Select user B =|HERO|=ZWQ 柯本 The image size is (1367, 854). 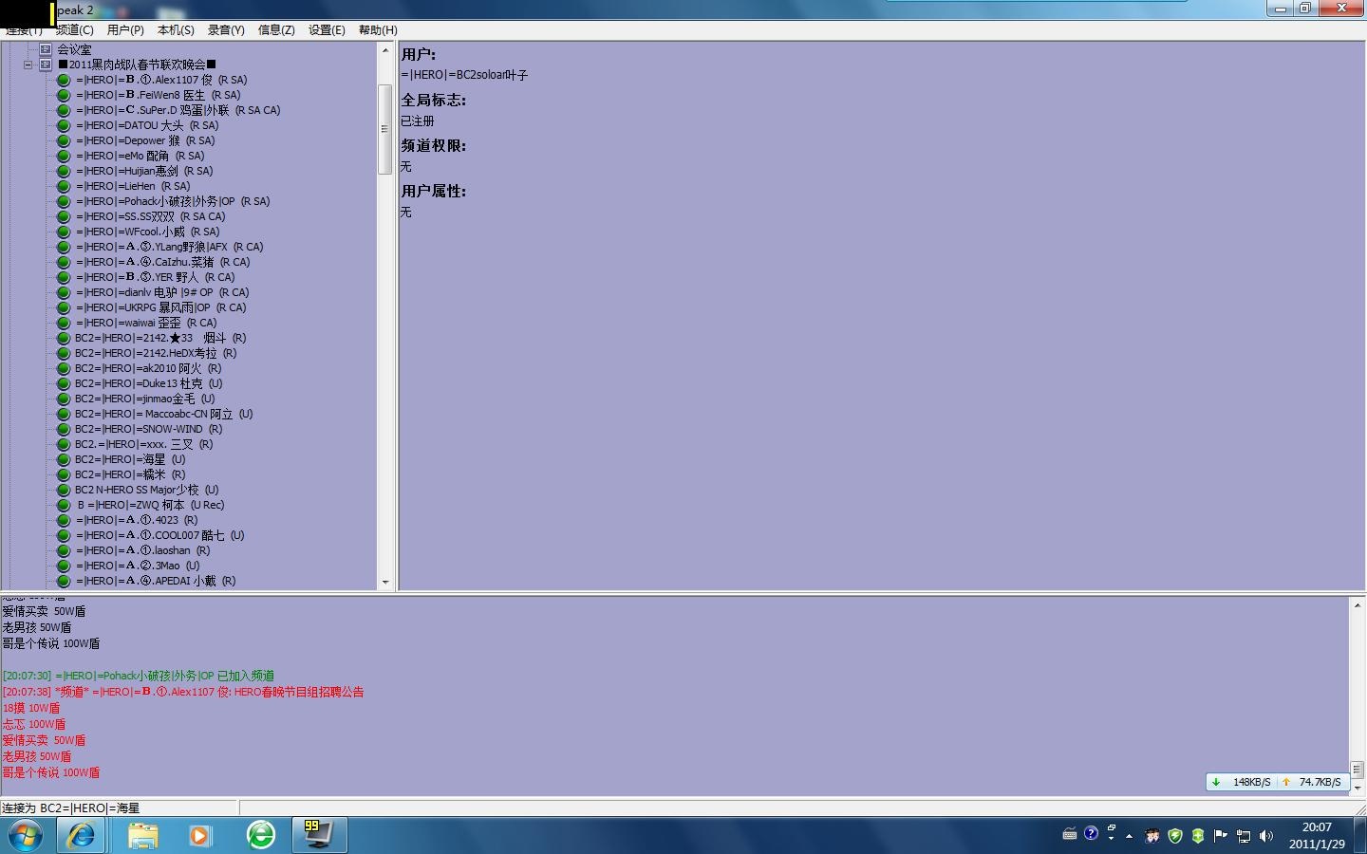click(x=151, y=505)
